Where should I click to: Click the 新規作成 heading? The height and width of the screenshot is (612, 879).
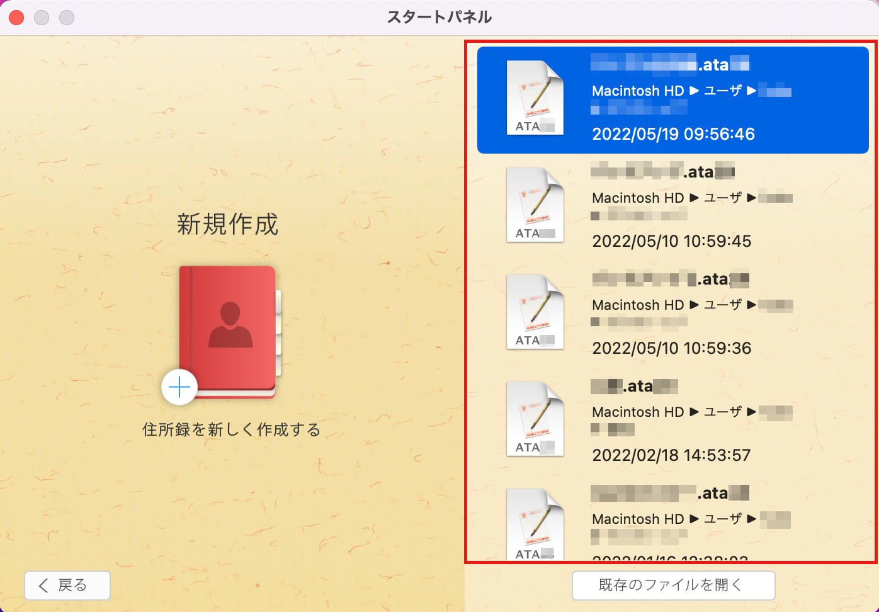[x=227, y=224]
